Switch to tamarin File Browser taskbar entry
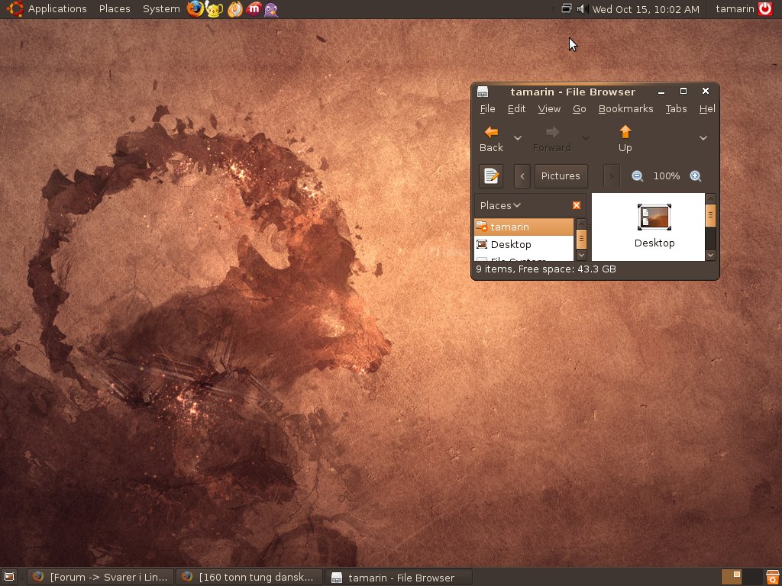This screenshot has width=782, height=586. tap(398, 577)
